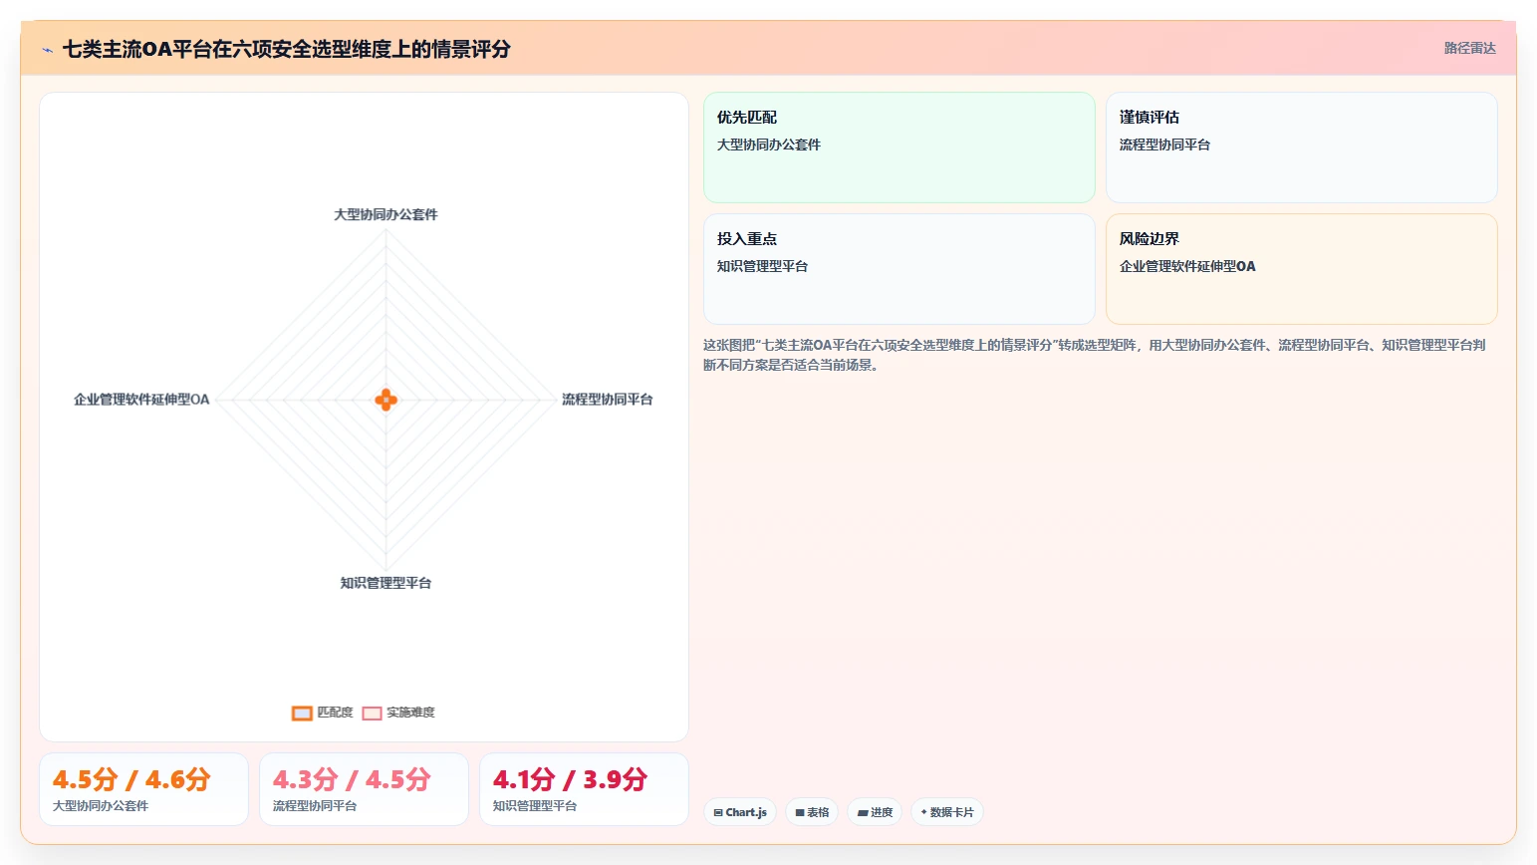Open the 谨慎评估 card
This screenshot has height=865, width=1537.
tap(1301, 147)
